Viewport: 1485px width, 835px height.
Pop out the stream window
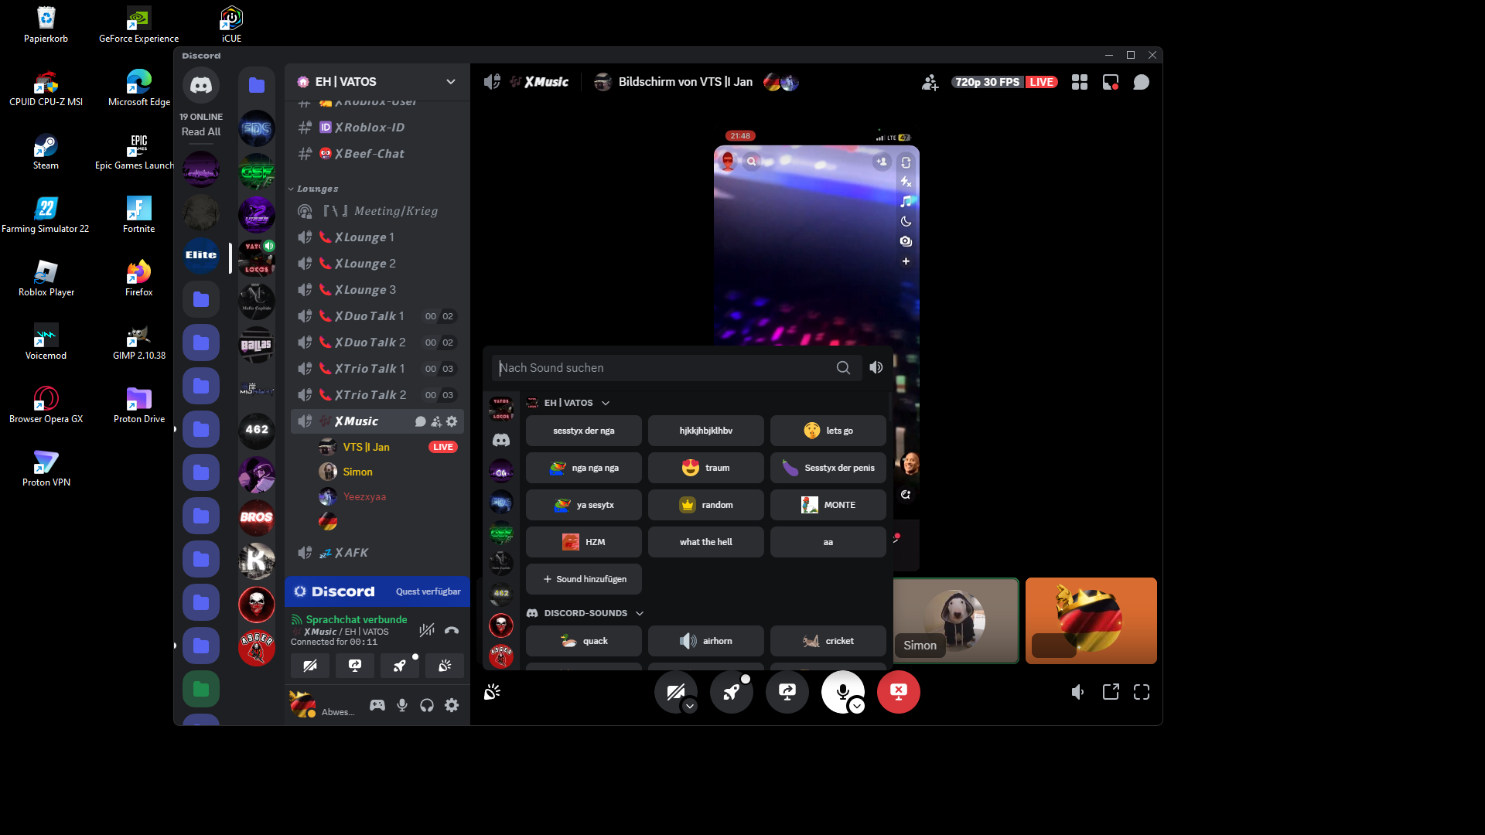point(1111,692)
